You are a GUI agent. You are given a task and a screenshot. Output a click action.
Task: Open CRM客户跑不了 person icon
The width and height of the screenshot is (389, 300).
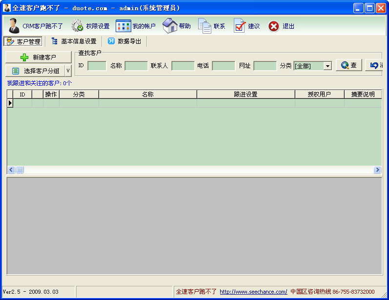pyautogui.click(x=14, y=26)
